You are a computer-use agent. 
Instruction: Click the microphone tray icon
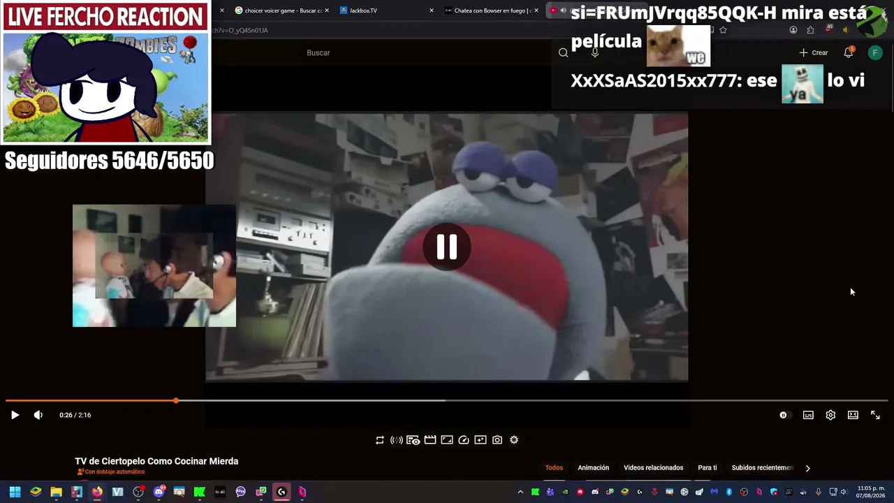tap(819, 492)
